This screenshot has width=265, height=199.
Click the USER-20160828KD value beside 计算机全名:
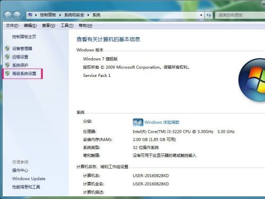point(151,184)
